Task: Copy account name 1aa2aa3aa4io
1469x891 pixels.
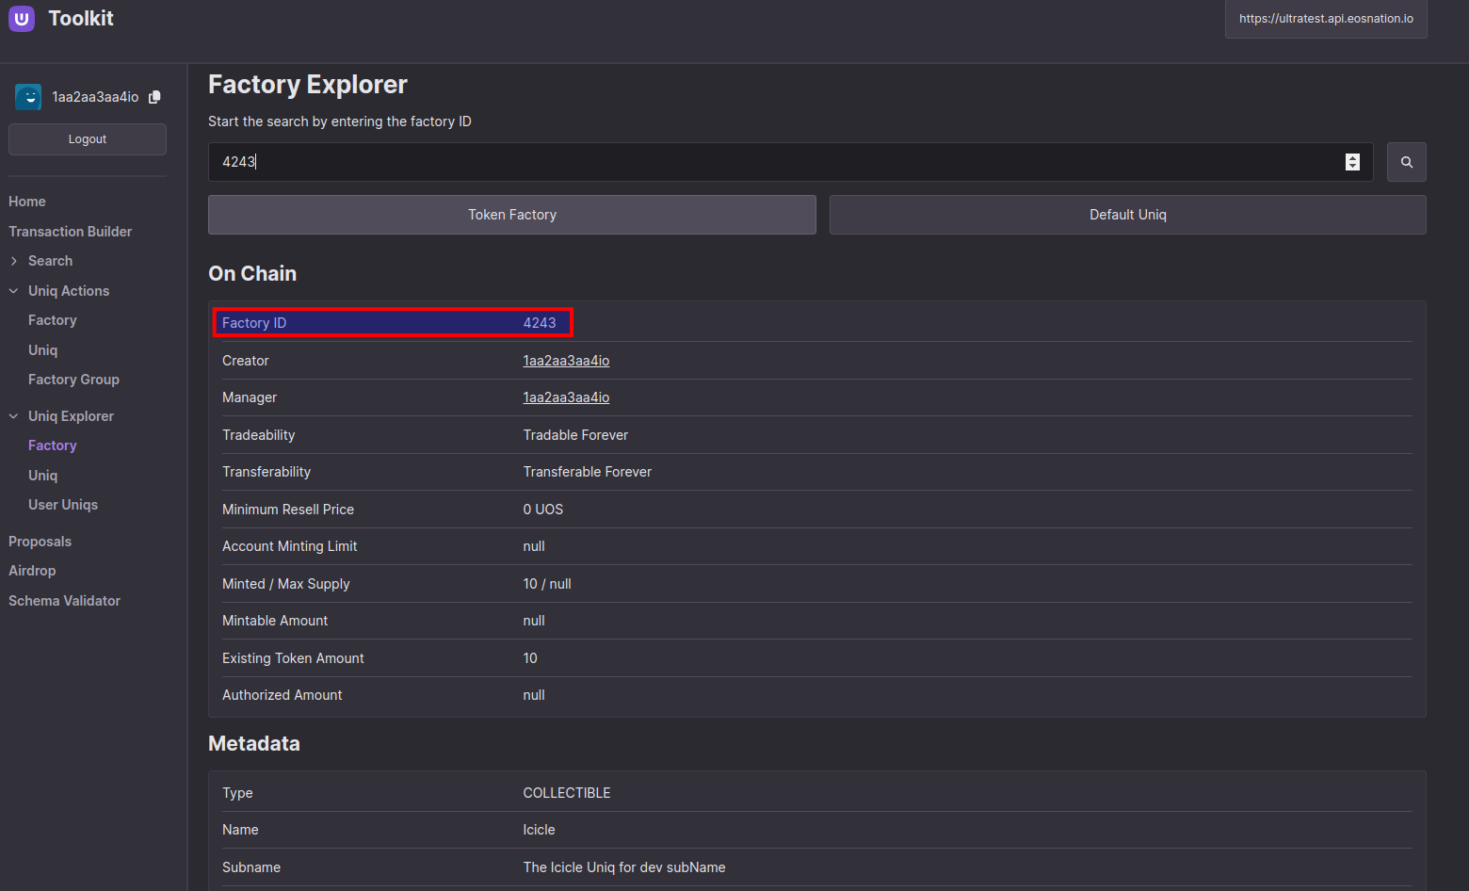Action: tap(154, 97)
